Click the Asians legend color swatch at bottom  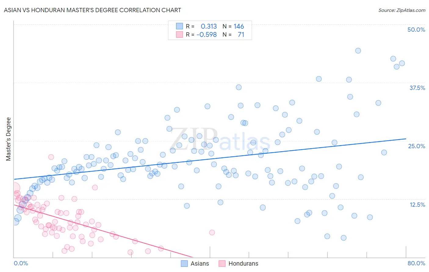pyautogui.click(x=184, y=263)
